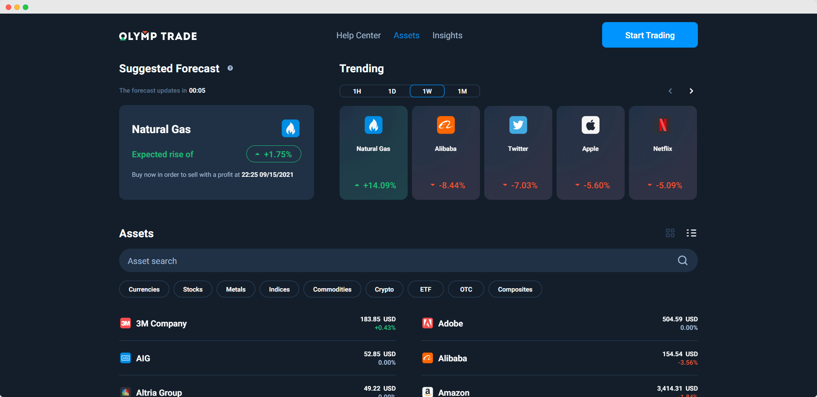Click the Alibaba logo icon in assets list
The height and width of the screenshot is (397, 817).
pos(428,358)
